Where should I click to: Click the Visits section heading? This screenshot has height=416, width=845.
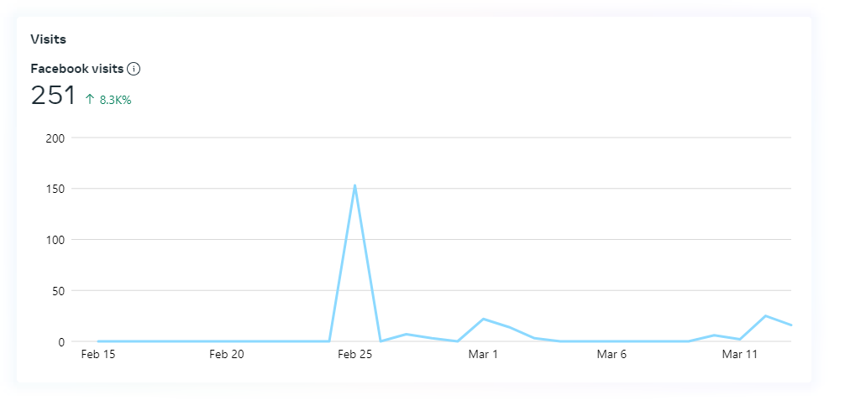click(x=48, y=39)
